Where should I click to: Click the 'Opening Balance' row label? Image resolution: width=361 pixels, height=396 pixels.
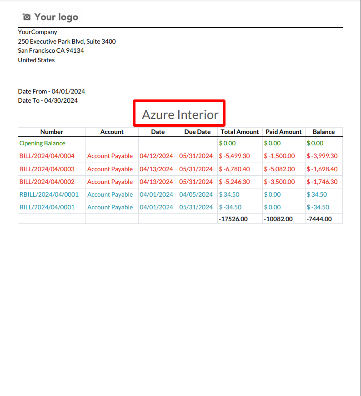point(42,143)
